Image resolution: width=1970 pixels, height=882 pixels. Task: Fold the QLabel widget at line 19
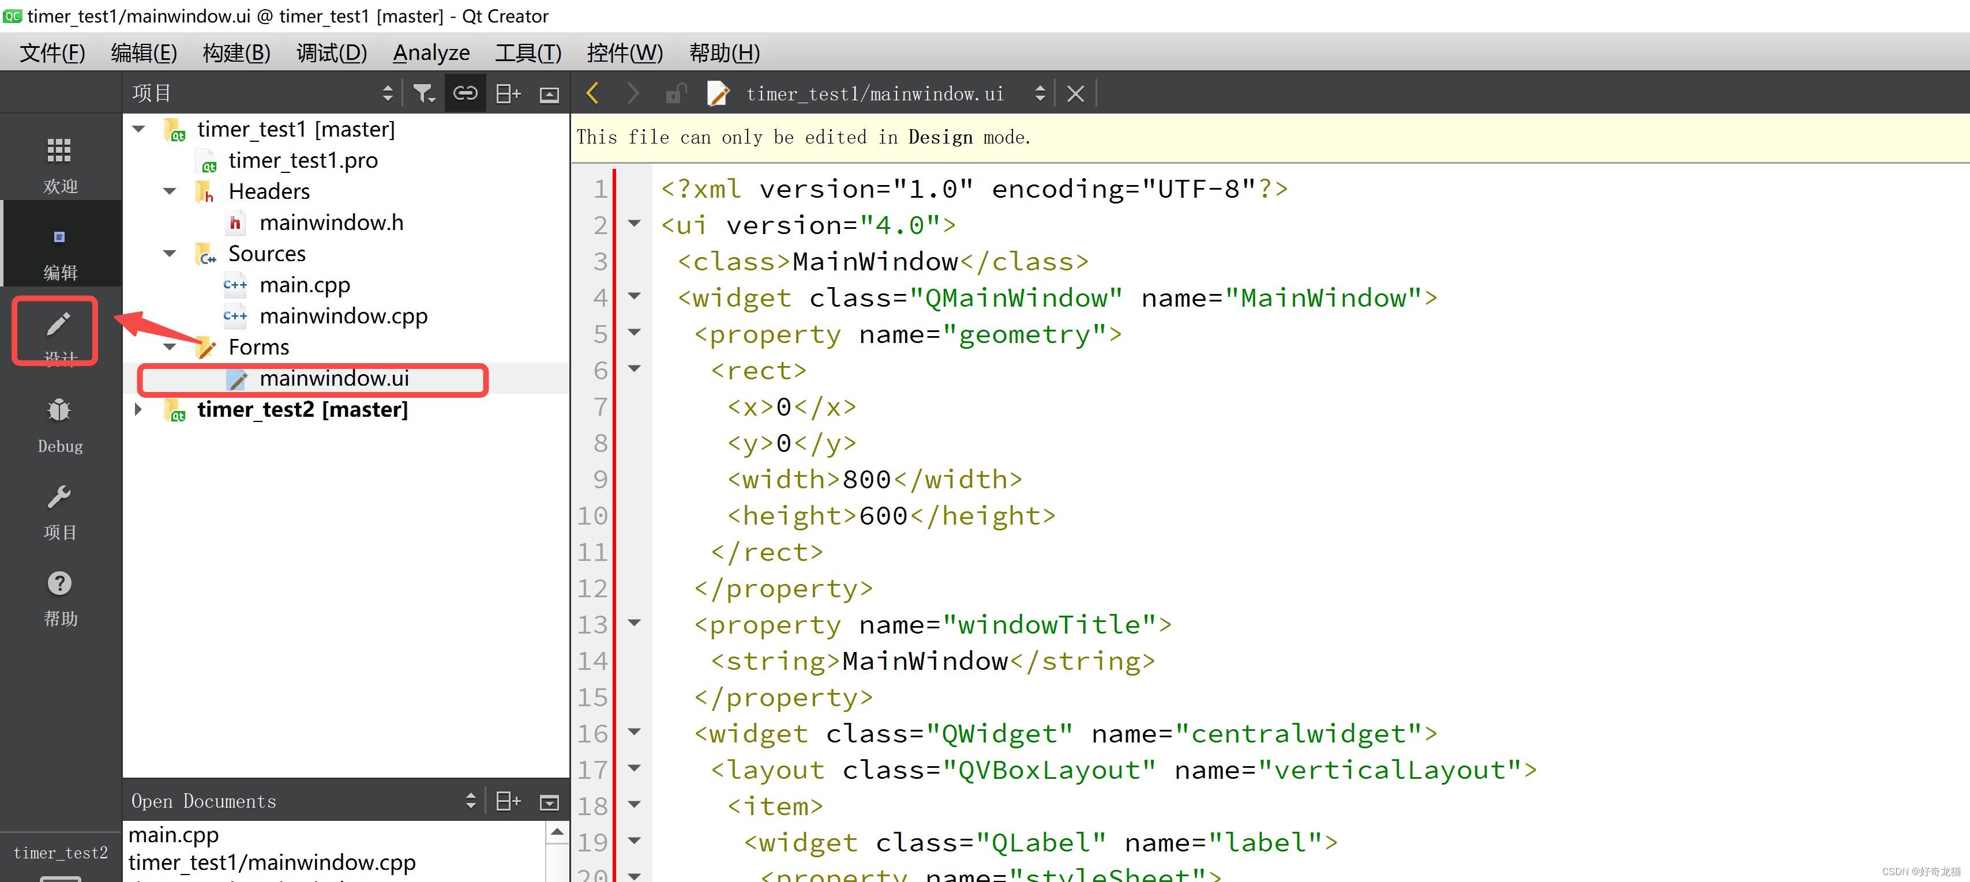pyautogui.click(x=634, y=840)
